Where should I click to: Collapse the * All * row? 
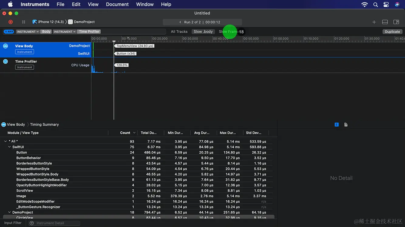5,141
